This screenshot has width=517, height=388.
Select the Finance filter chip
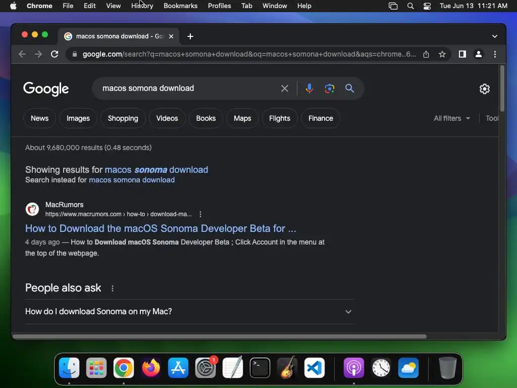pos(321,118)
